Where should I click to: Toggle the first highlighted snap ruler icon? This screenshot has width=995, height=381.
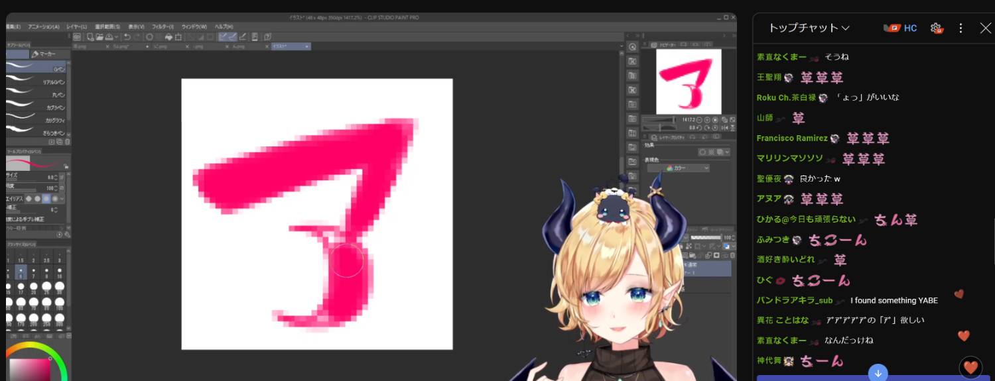tap(224, 37)
